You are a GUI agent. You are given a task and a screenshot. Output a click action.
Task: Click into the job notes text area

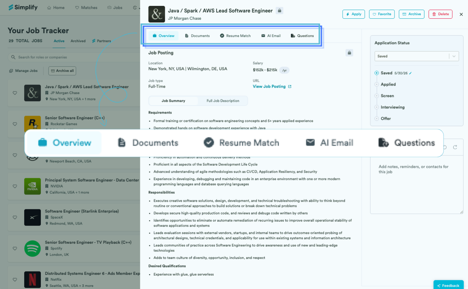[x=417, y=185]
